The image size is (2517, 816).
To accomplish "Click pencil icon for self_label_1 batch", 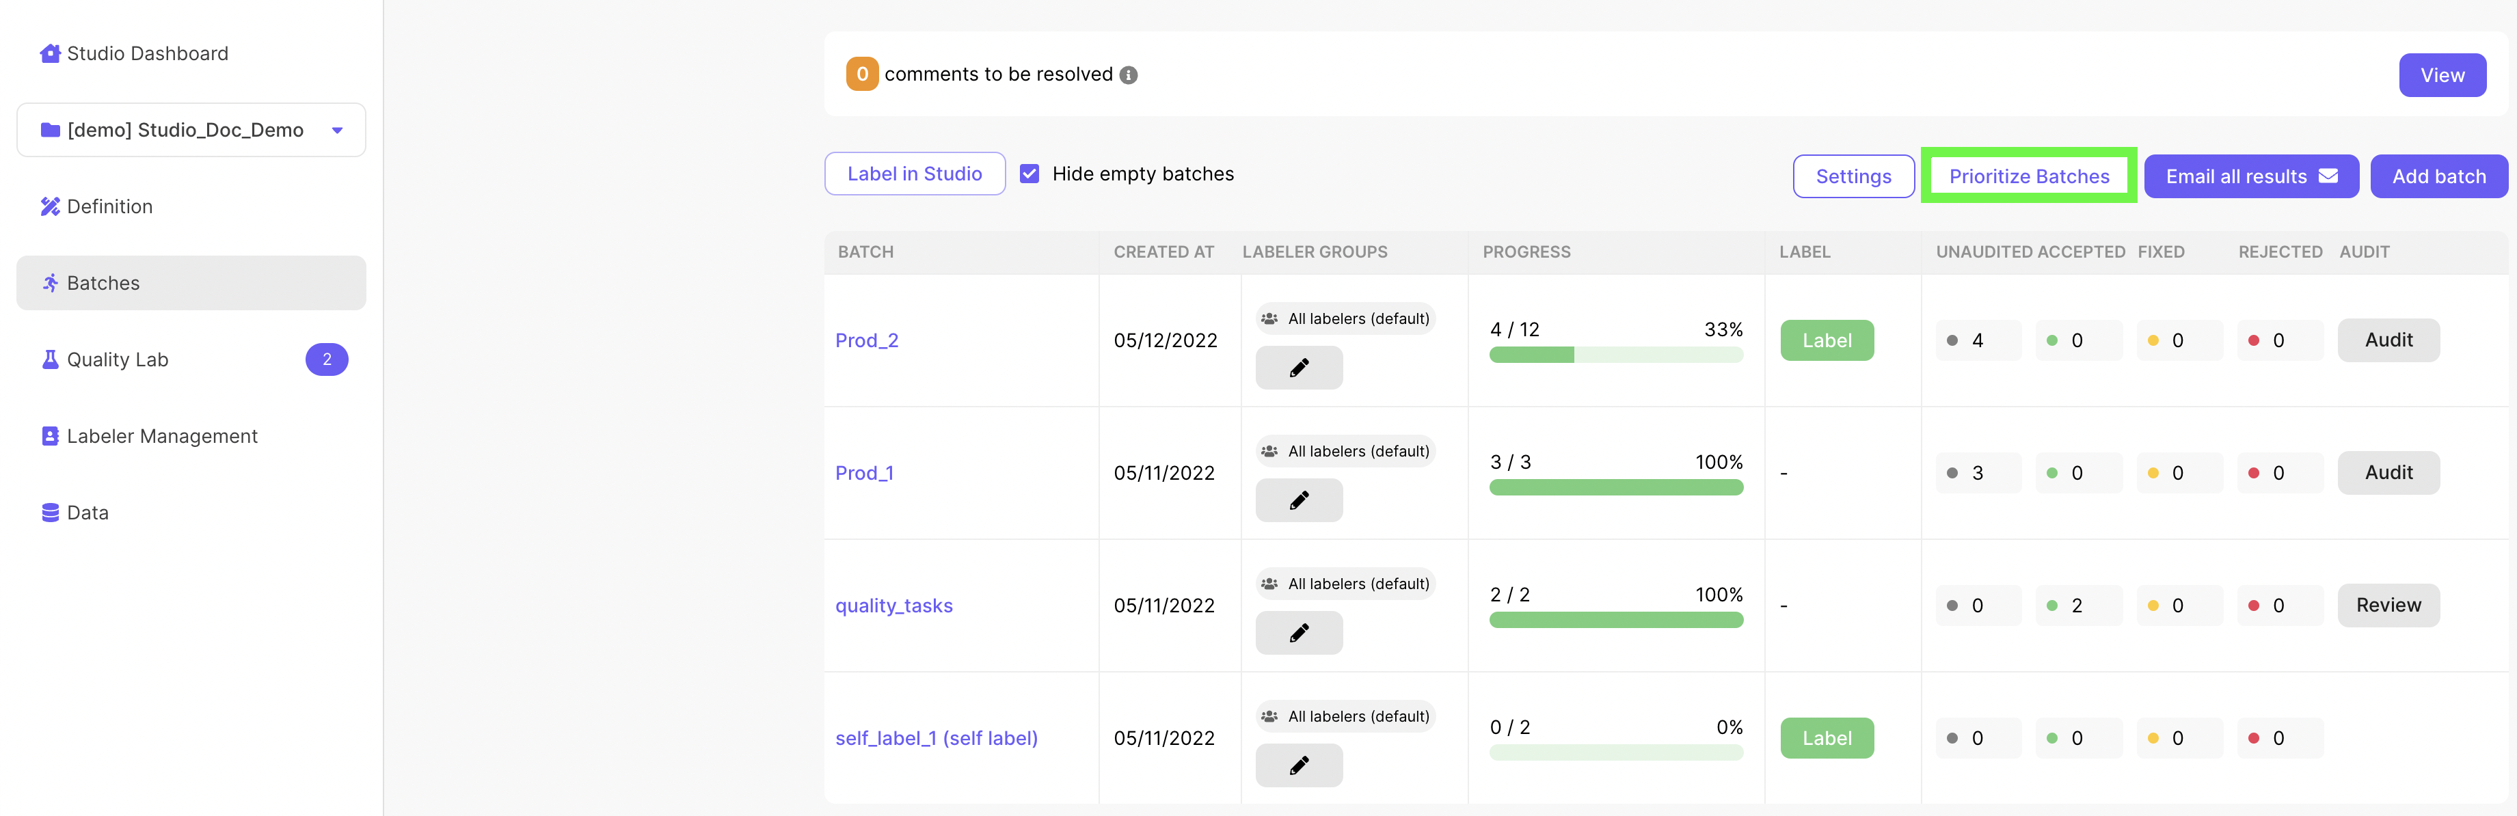I will [x=1299, y=766].
